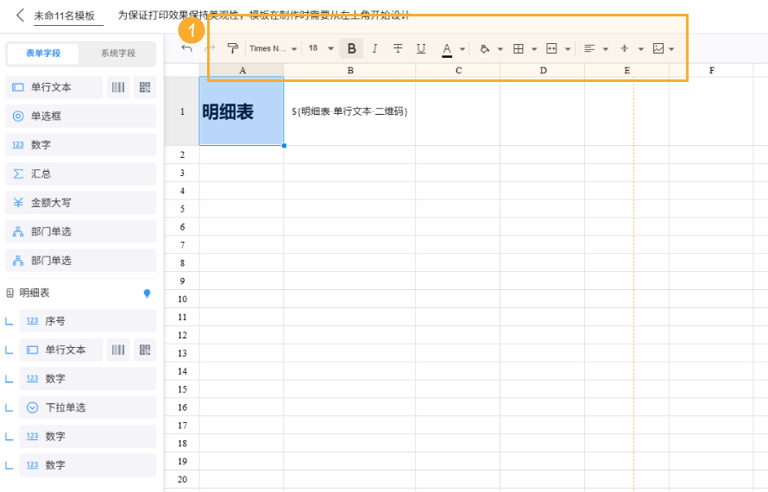Select row 20 header

pos(182,479)
